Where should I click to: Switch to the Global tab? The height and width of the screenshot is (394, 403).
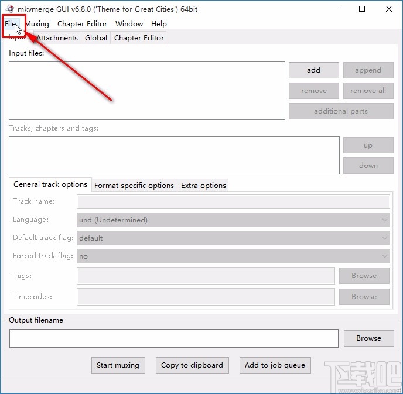[x=96, y=37]
